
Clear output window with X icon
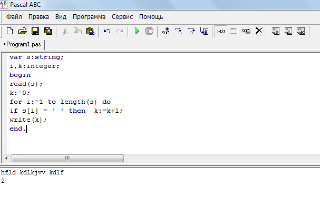pyautogui.click(x=259, y=31)
